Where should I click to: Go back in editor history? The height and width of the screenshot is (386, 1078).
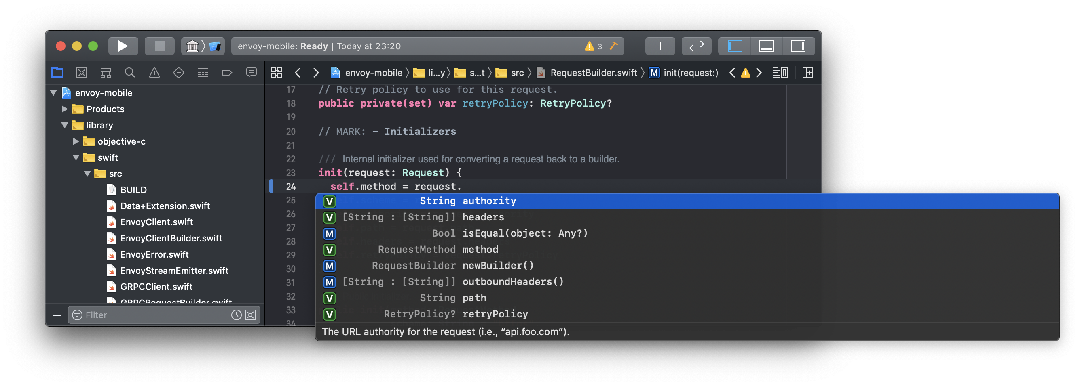(x=298, y=73)
